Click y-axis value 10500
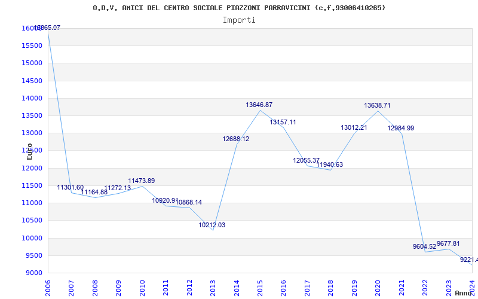The image size is (478, 299). click(x=32, y=220)
